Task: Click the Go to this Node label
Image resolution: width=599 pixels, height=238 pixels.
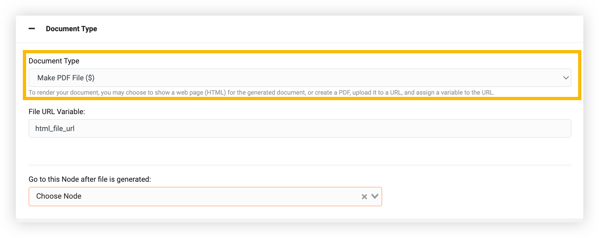Action: (x=90, y=179)
